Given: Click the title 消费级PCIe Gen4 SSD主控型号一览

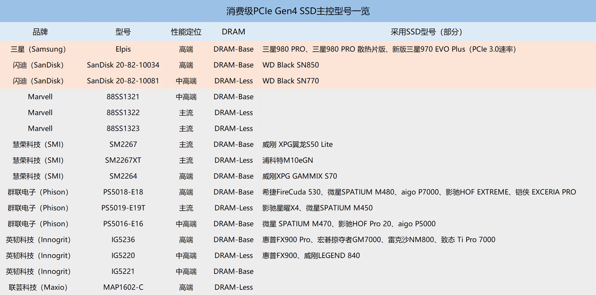Looking at the screenshot, I should tap(298, 11).
